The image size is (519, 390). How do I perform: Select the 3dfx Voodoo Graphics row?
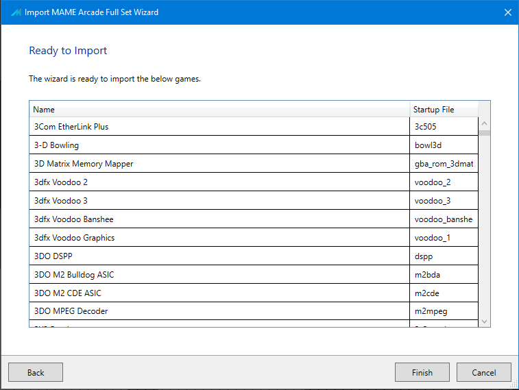tap(254, 238)
